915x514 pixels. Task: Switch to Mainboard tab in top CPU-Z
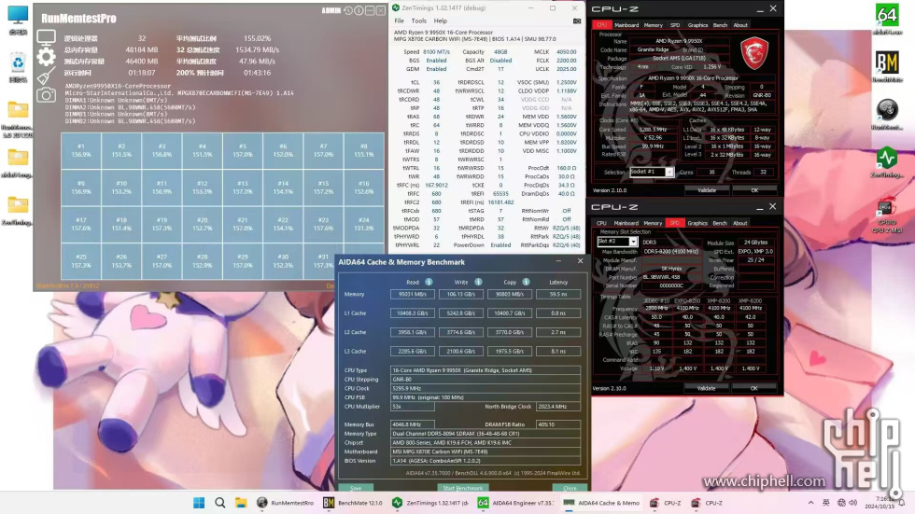(x=626, y=25)
